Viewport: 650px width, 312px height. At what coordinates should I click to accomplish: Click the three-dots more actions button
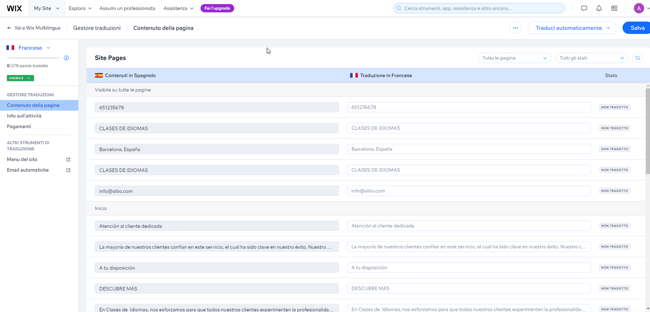click(515, 28)
